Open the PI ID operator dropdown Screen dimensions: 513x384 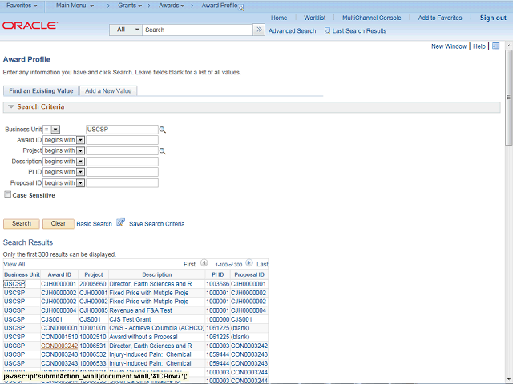click(80, 172)
